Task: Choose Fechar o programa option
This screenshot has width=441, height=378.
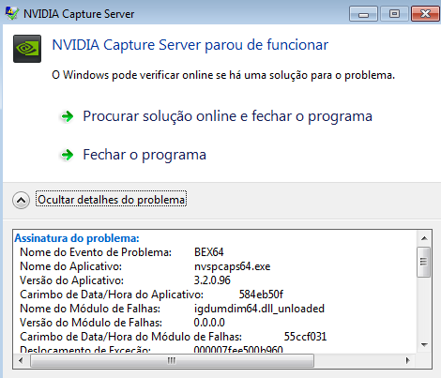Action: [x=144, y=155]
